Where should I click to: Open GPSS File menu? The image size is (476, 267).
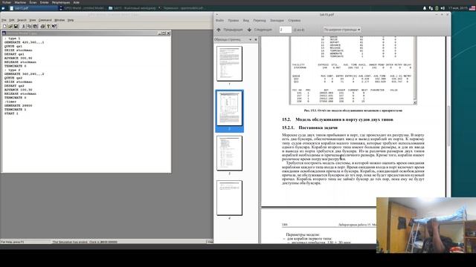[4, 20]
